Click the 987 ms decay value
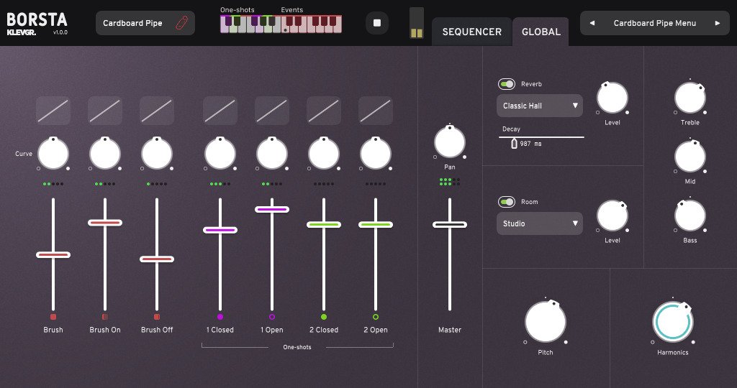This screenshot has height=388, width=737. tap(530, 144)
